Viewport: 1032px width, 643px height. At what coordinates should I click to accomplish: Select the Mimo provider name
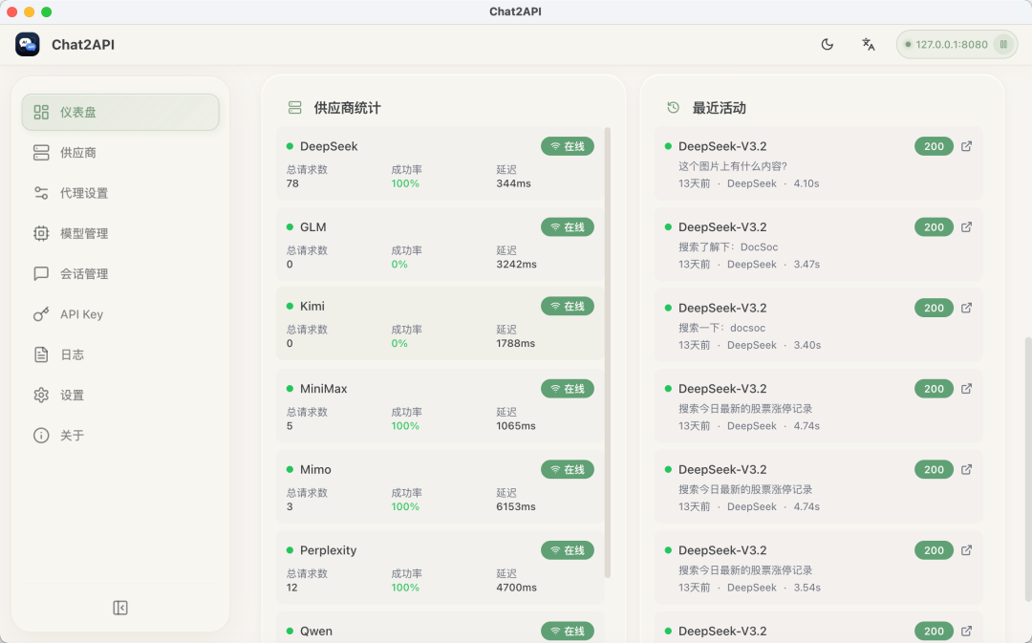pos(315,469)
